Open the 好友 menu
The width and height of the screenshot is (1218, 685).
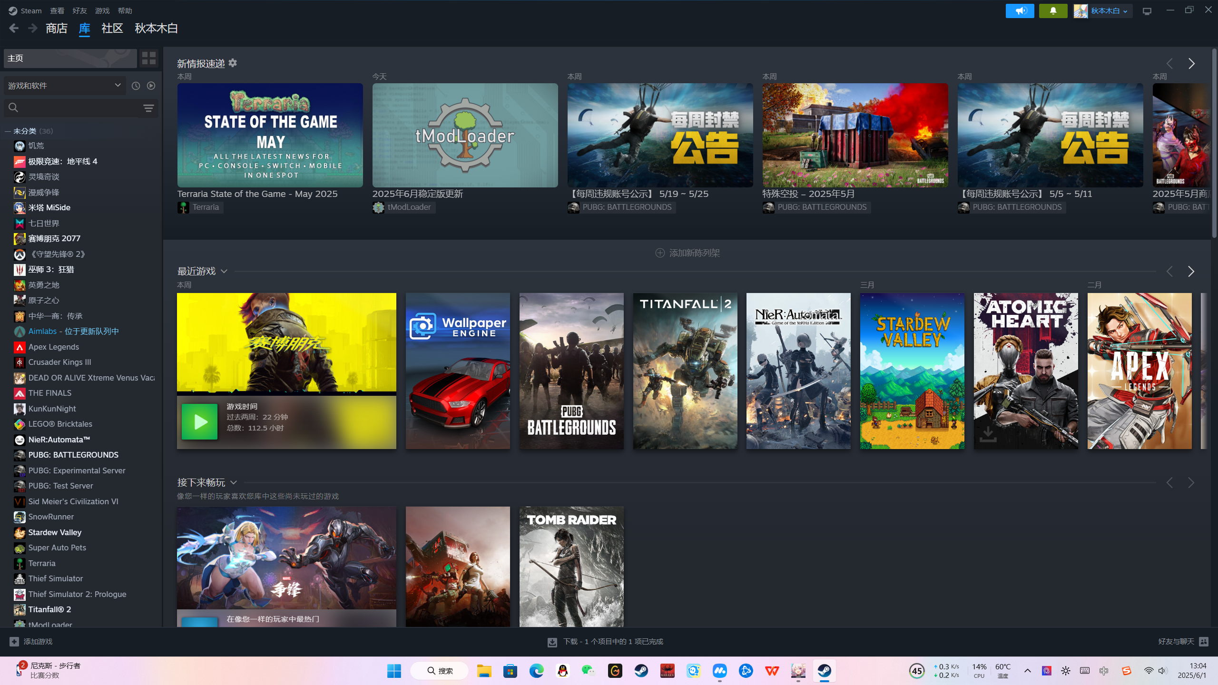pyautogui.click(x=79, y=10)
